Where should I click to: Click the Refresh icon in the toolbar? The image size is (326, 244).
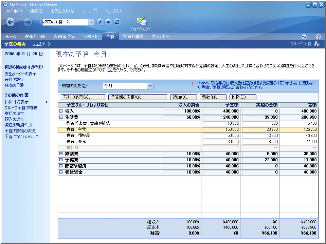click(117, 22)
